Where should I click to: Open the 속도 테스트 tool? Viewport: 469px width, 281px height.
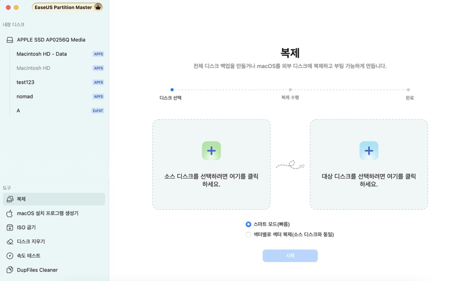click(54, 256)
